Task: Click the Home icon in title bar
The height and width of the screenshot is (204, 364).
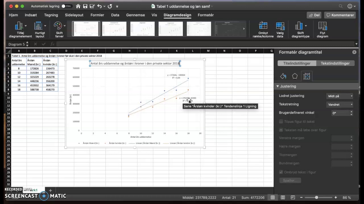Action: pos(78,6)
